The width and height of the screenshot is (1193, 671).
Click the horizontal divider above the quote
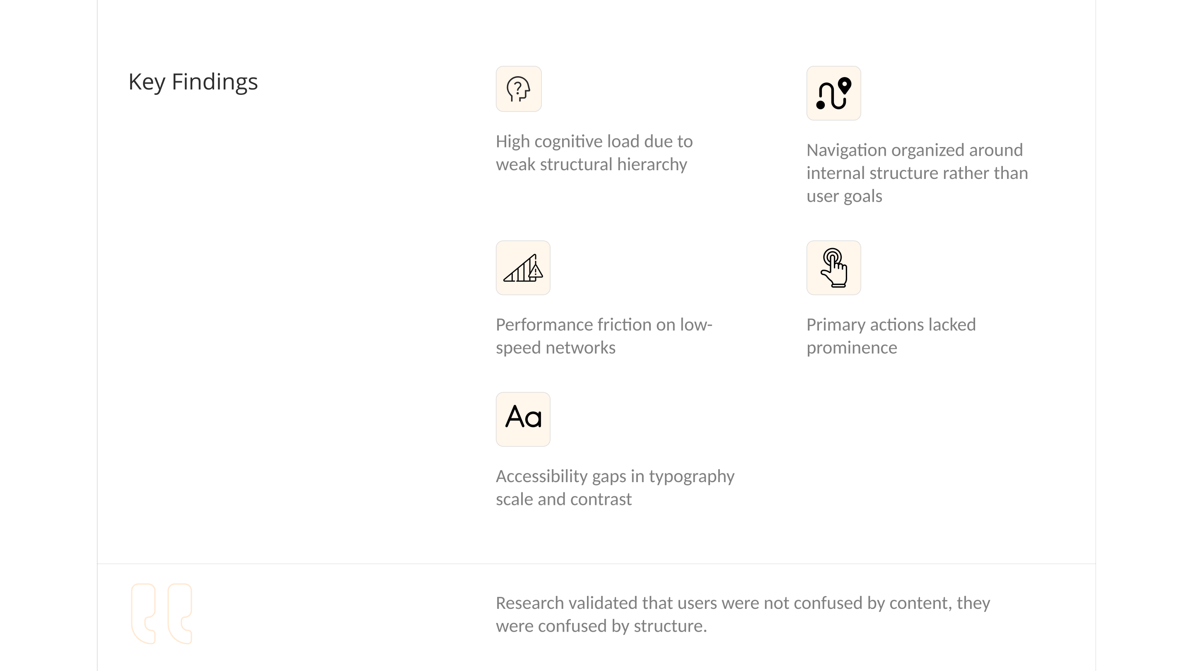pos(596,564)
